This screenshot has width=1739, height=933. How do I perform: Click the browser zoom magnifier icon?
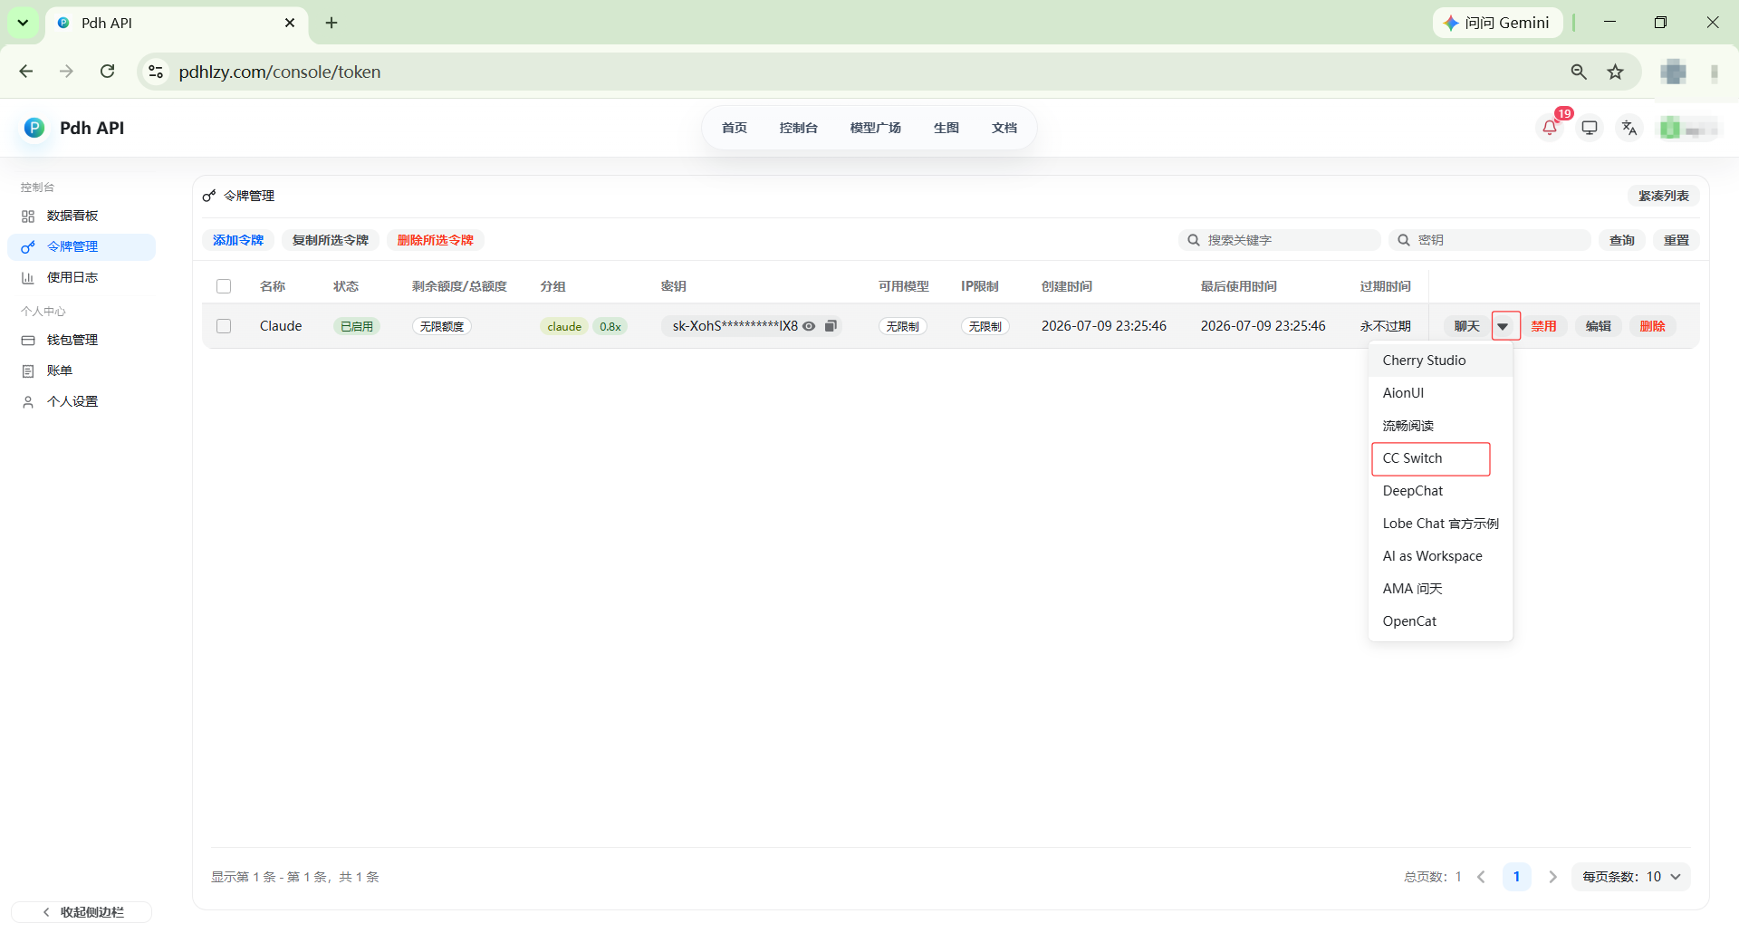pyautogui.click(x=1579, y=72)
